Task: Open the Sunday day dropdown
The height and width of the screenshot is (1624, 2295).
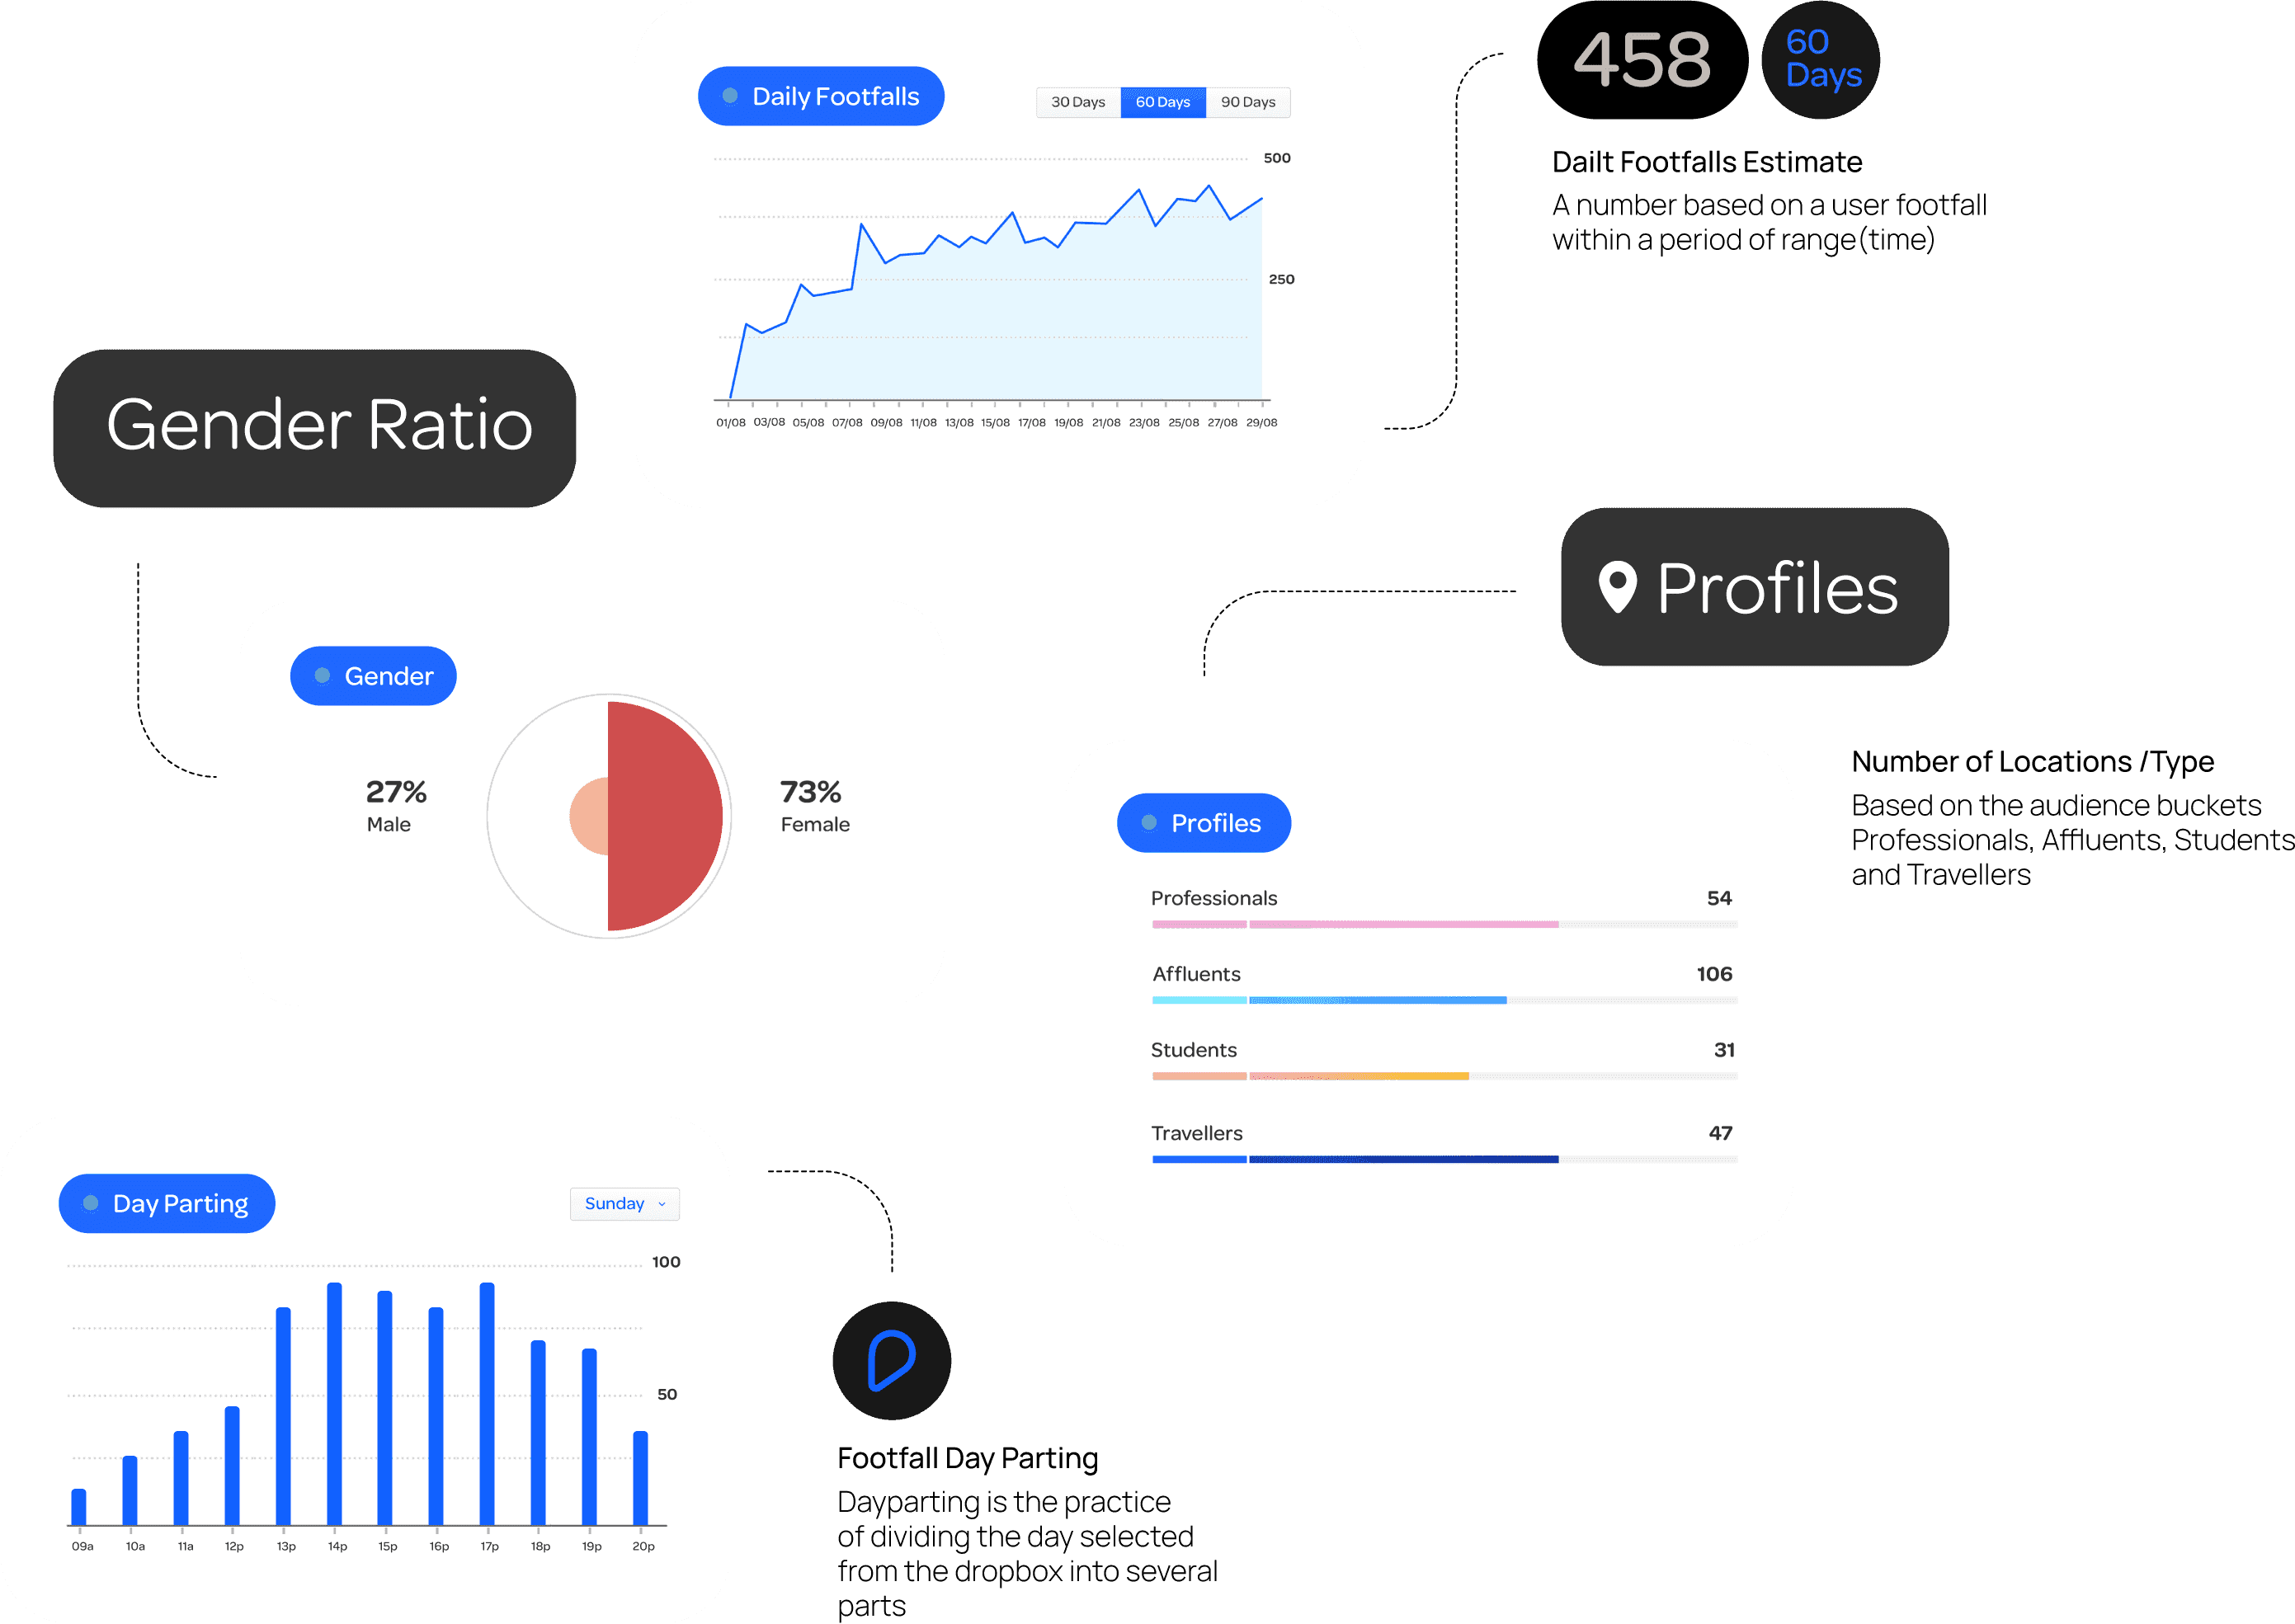Action: (614, 1204)
